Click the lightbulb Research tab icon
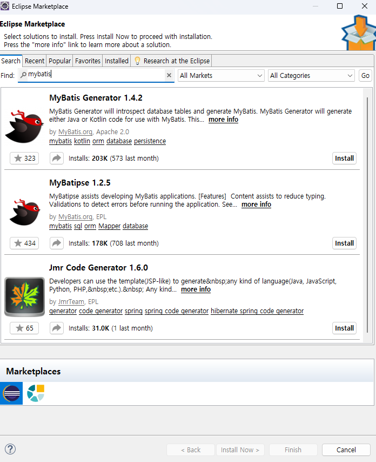Viewport: 376px width, 462px height. (x=137, y=61)
